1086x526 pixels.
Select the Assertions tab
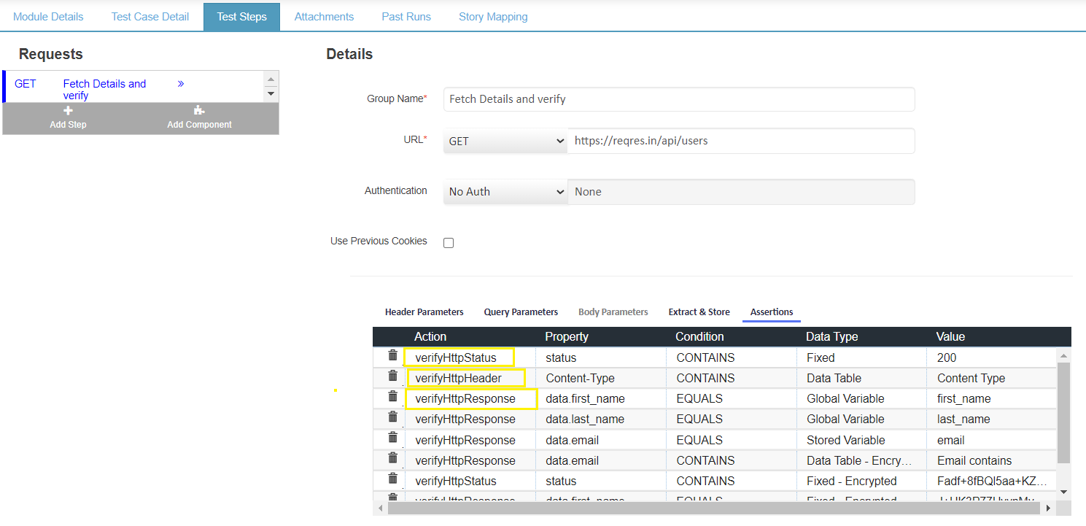point(772,312)
